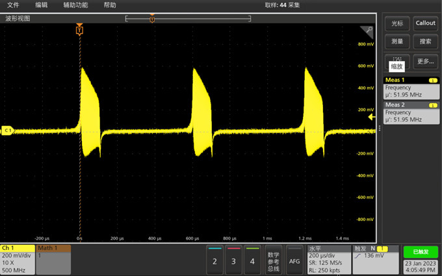This screenshot has height=276, width=442.
Task: Enable channel 3 waveform
Action: [234, 260]
